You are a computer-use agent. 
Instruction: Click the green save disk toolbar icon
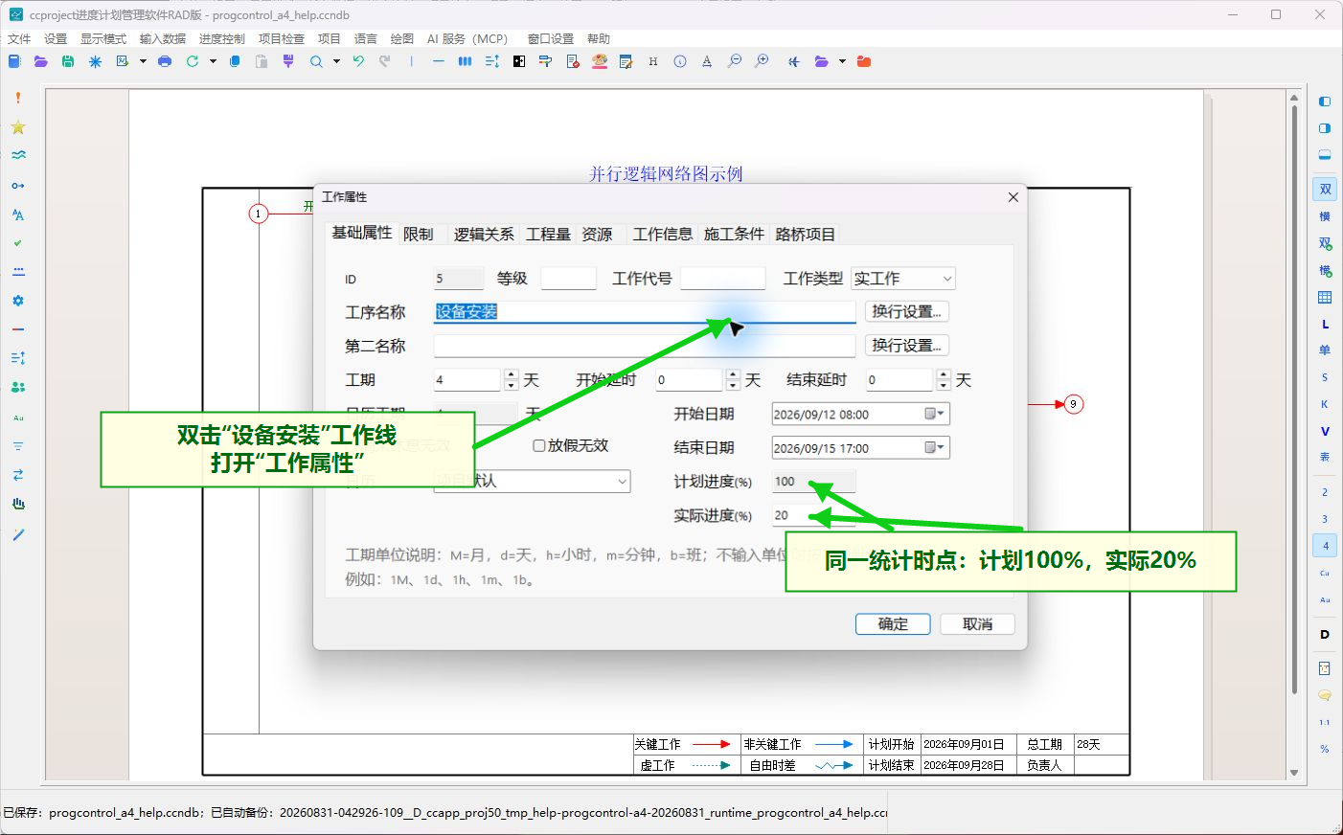point(68,61)
